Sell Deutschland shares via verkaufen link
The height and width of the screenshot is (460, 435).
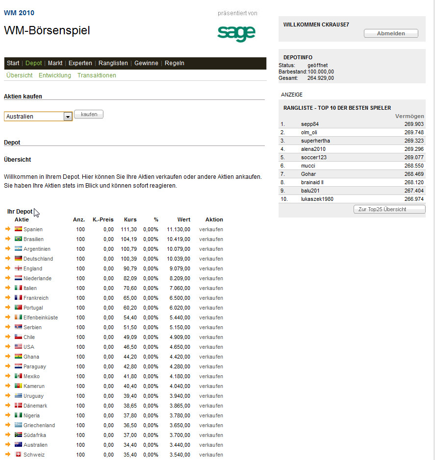click(x=211, y=259)
